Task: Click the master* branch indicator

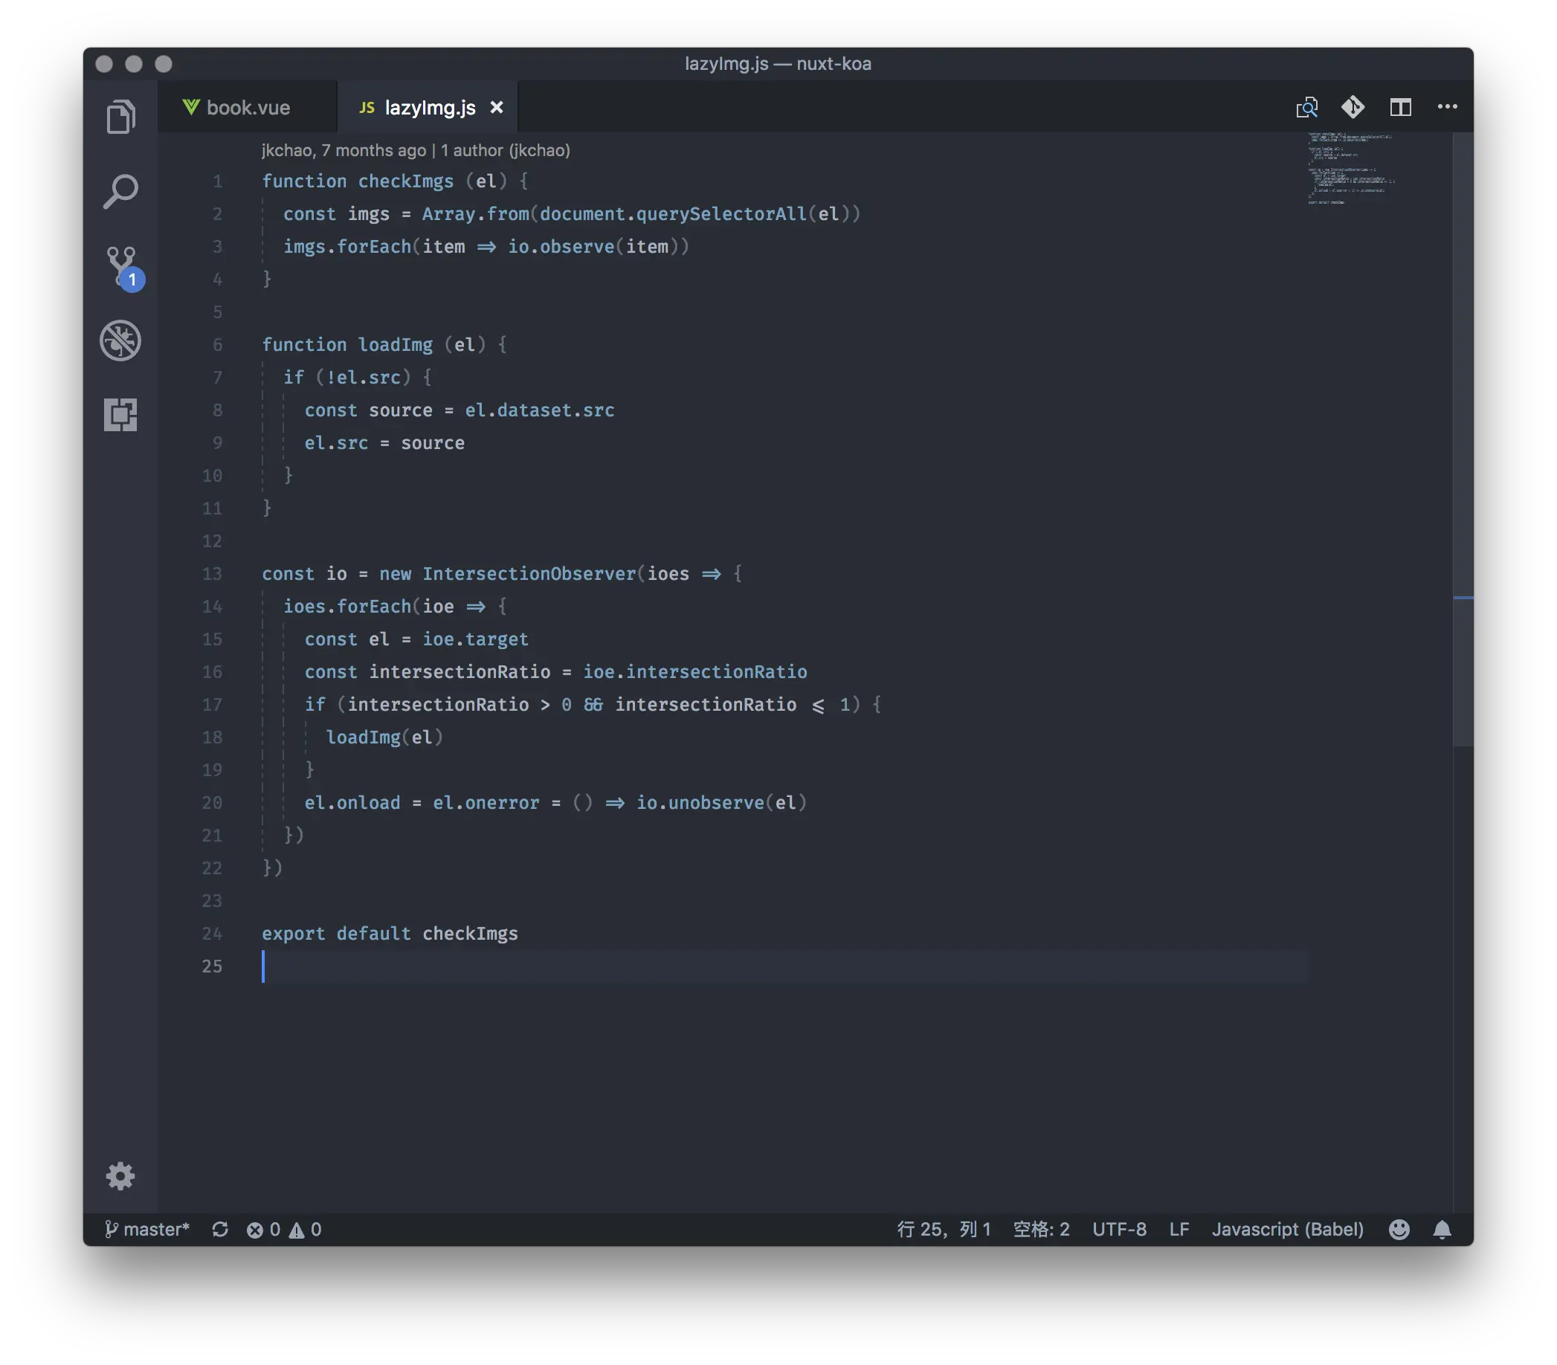Action: [x=149, y=1229]
